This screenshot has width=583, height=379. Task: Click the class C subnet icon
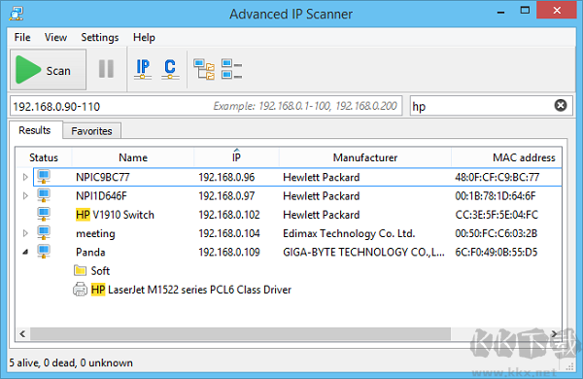pos(170,69)
